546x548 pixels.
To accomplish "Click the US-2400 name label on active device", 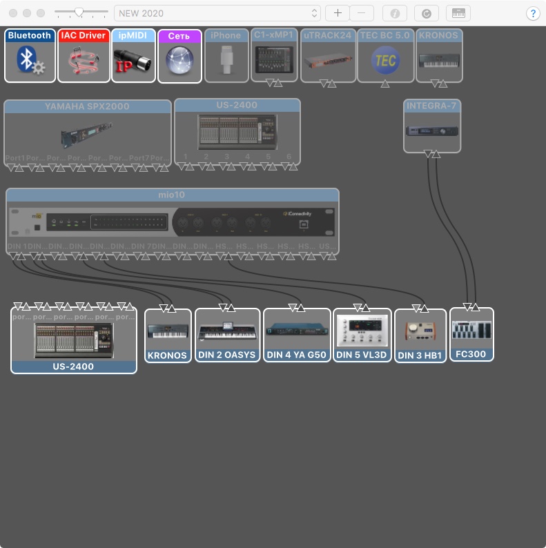I will tap(73, 366).
